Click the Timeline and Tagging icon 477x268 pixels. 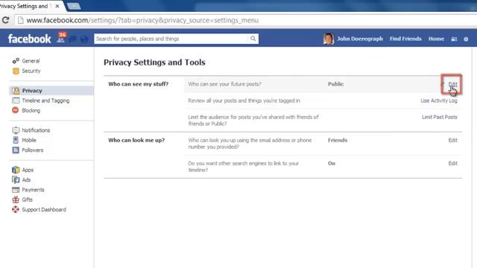[x=16, y=100]
